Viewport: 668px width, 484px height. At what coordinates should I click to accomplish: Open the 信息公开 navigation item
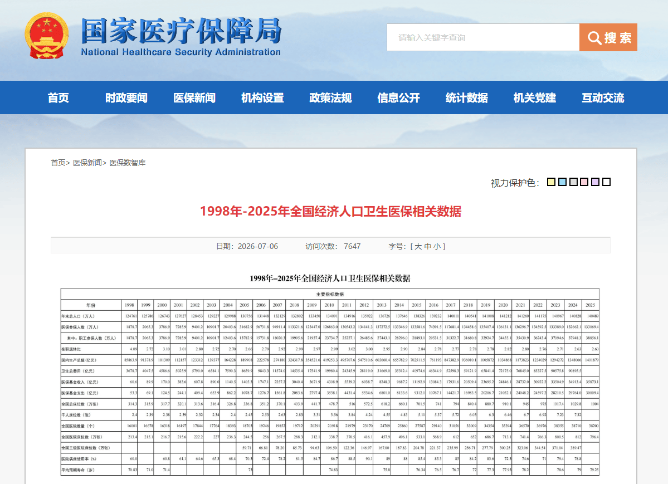click(399, 98)
